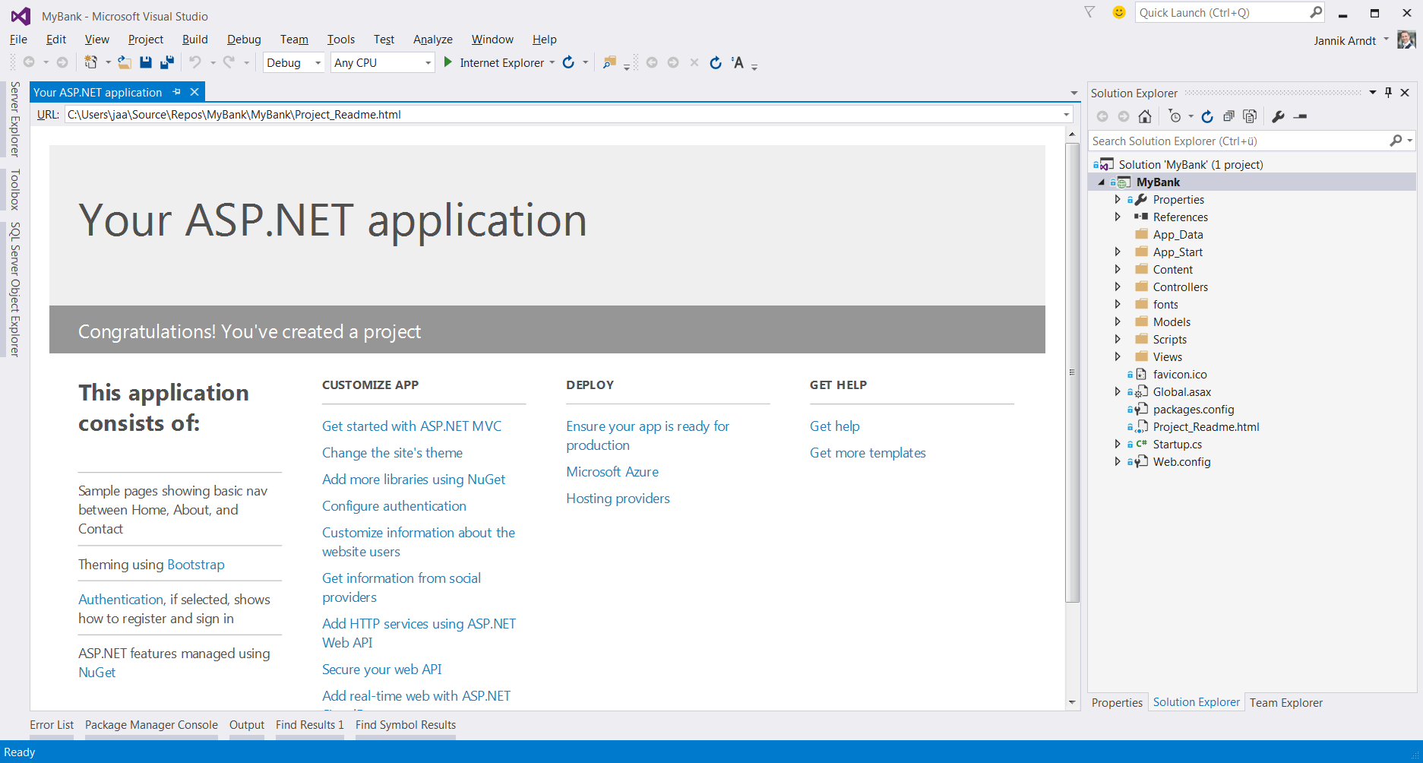Expand the References node
Image resolution: width=1423 pixels, height=763 pixels.
point(1118,217)
